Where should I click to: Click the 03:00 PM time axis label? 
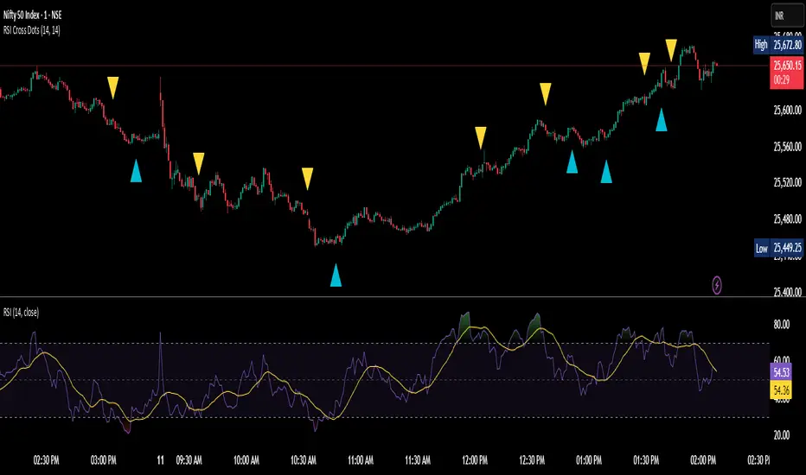103,460
